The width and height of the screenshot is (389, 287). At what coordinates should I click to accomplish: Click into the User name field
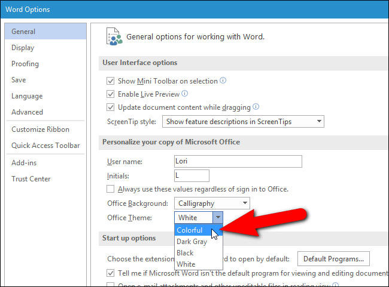point(238,161)
